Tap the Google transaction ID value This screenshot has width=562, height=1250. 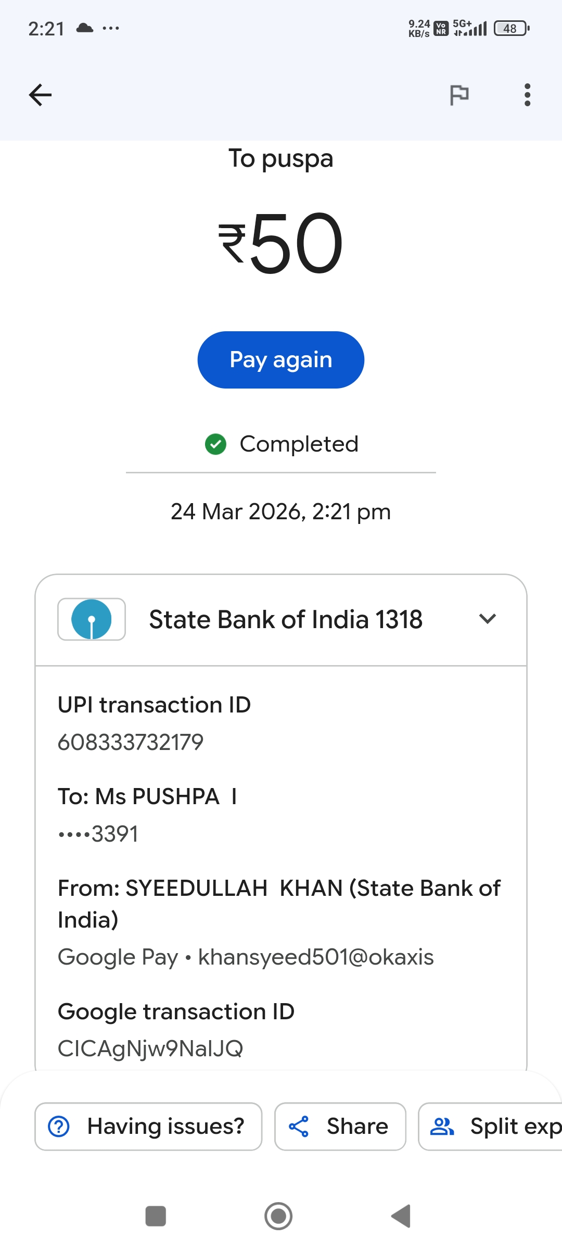tap(150, 1048)
